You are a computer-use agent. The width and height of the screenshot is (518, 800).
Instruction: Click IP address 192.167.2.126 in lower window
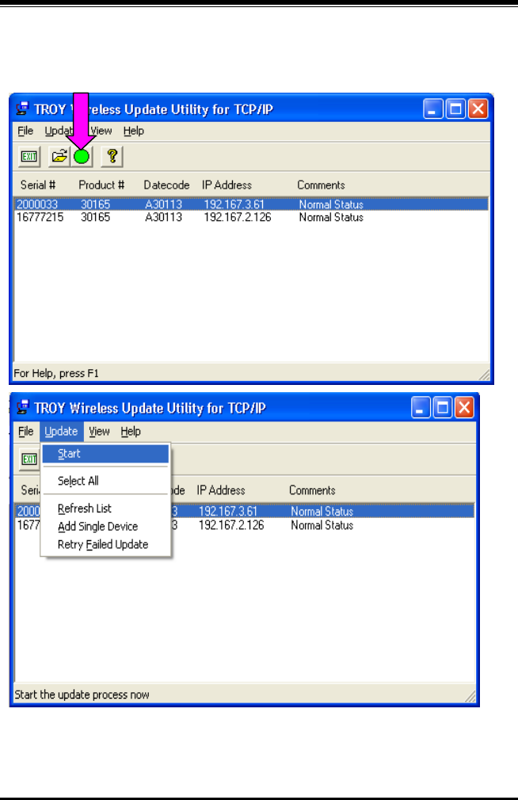(x=231, y=525)
